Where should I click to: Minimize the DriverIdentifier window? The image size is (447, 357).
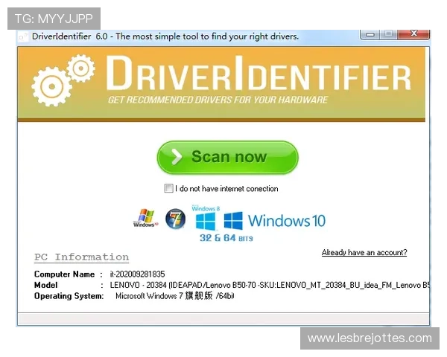click(x=370, y=34)
